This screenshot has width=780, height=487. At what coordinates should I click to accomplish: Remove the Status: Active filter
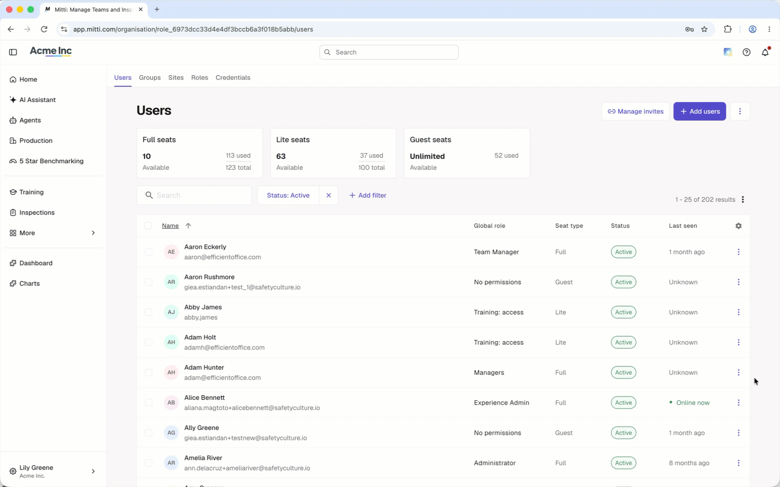click(x=328, y=195)
